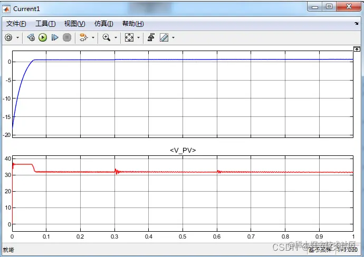
Task: Click the gray stop simulation button
Action: point(67,37)
